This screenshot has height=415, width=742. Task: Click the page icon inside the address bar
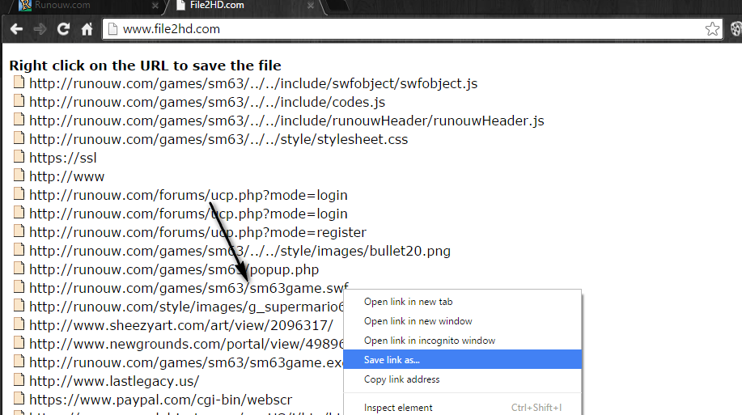pos(112,29)
